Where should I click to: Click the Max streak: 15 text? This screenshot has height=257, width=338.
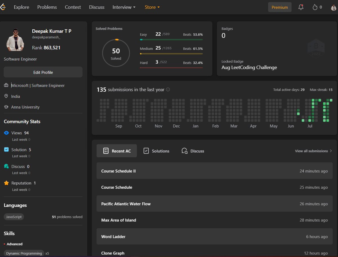point(321,90)
